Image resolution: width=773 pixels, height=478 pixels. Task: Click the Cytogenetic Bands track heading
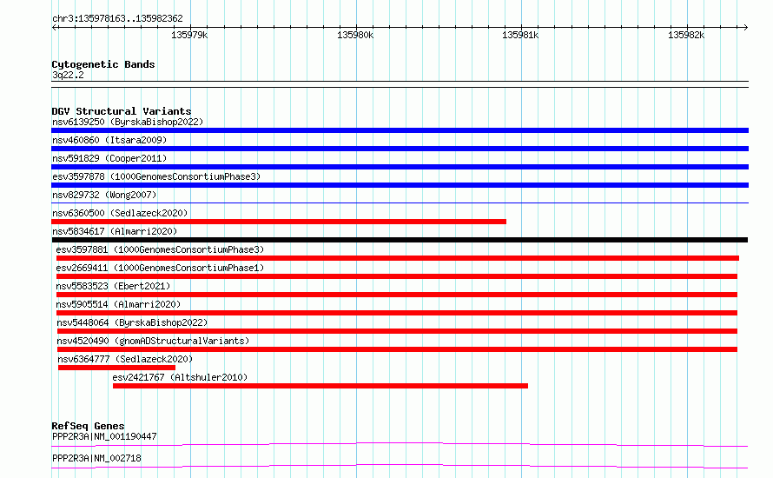pyautogui.click(x=103, y=64)
